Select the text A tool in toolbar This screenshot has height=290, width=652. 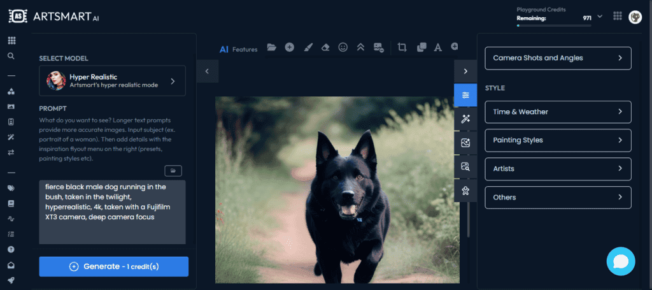(438, 47)
